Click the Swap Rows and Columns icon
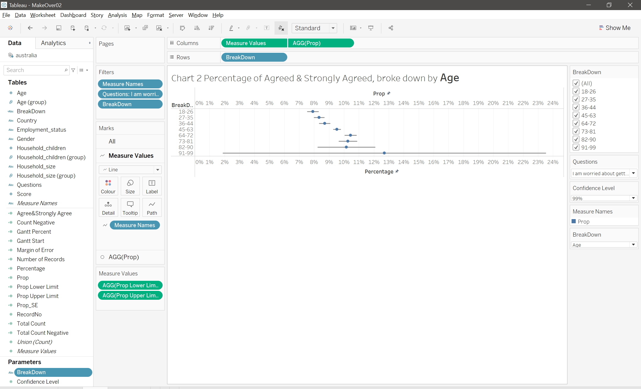This screenshot has height=389, width=641. tap(183, 28)
